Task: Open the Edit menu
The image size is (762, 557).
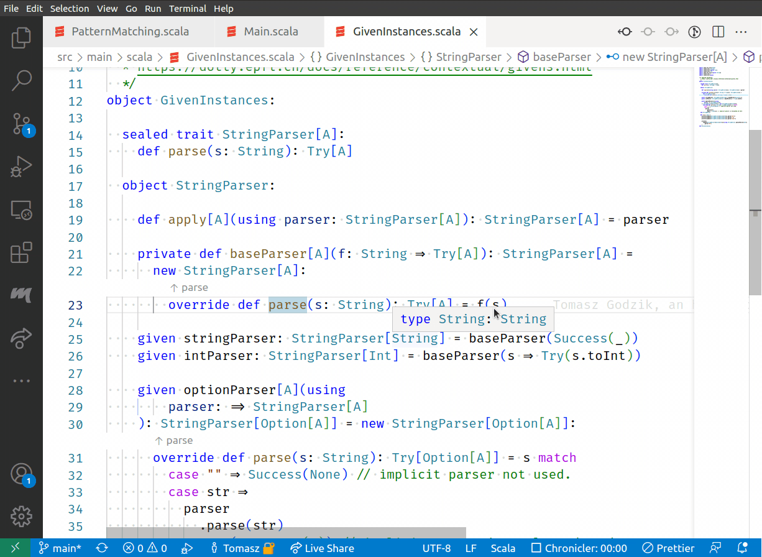Action: (35, 8)
